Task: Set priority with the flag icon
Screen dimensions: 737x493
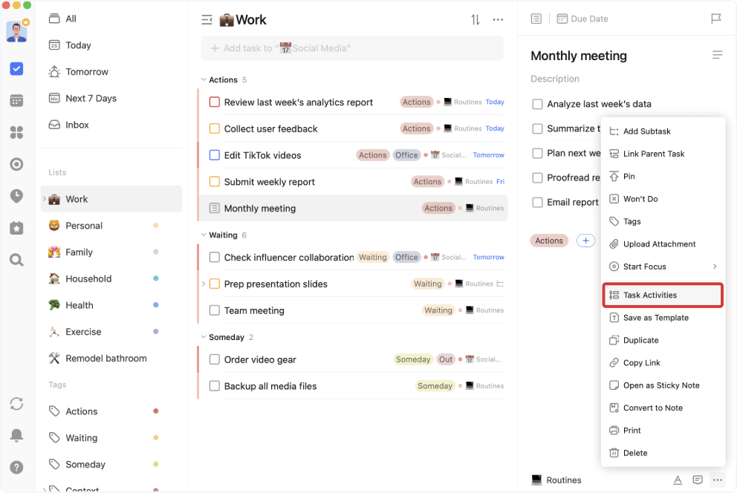Action: 716,19
